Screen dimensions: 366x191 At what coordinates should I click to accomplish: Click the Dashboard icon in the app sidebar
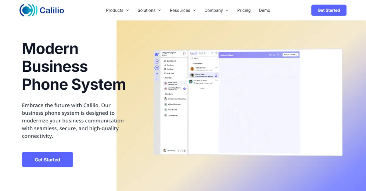tap(165, 61)
